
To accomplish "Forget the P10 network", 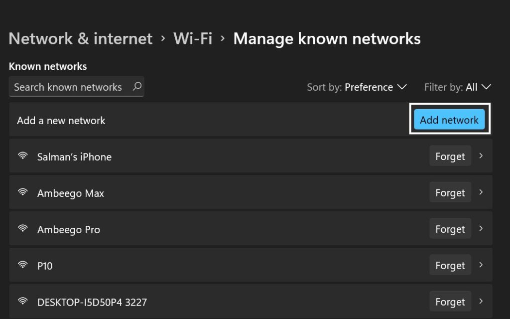I will click(450, 265).
